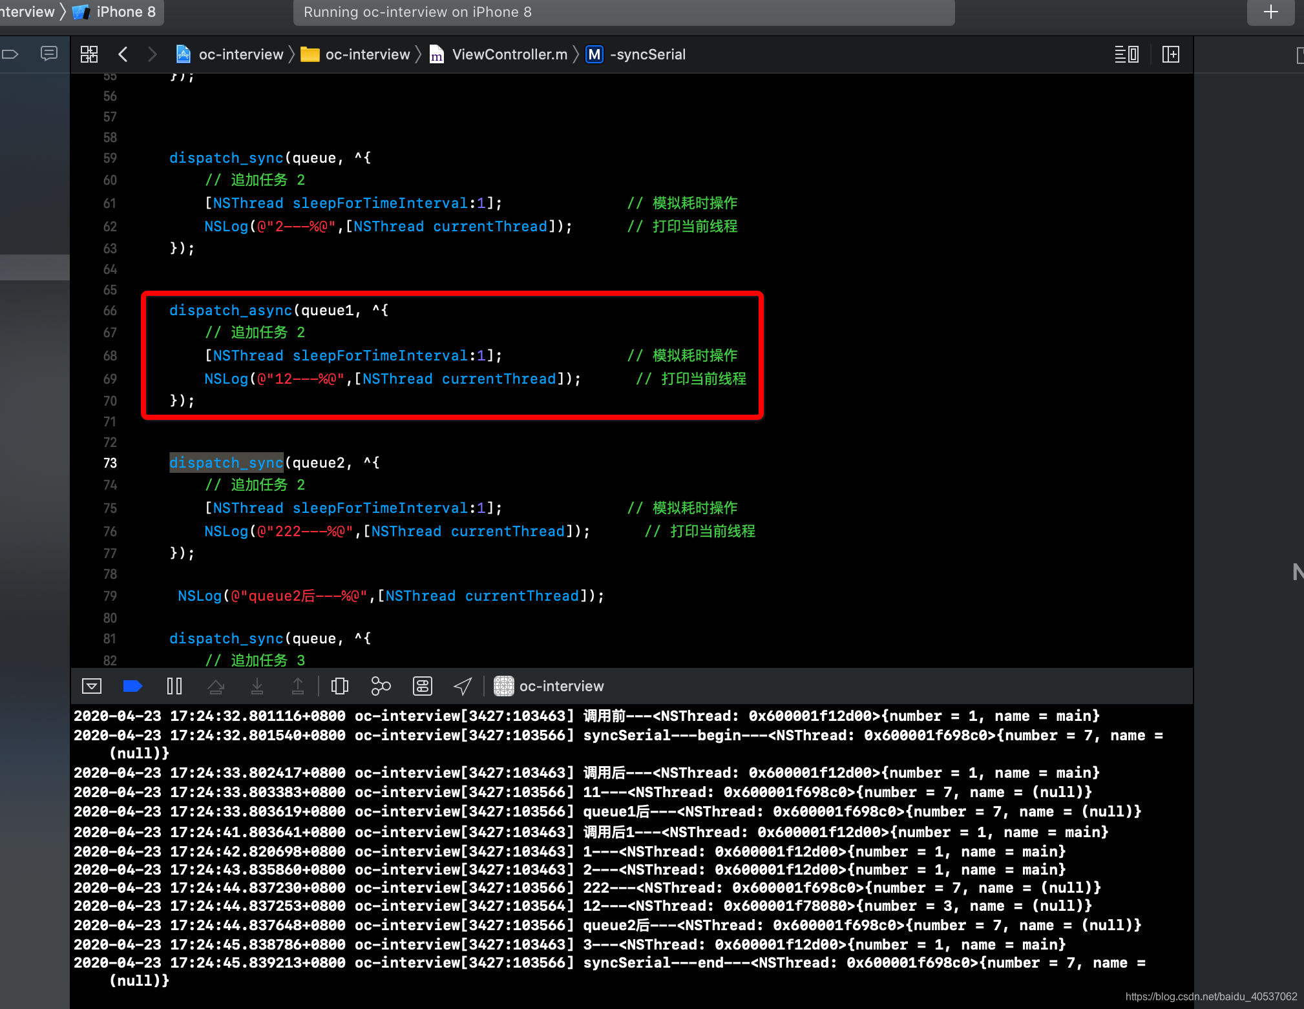Click the "queue2后---%@" string literal
Screen dimensions: 1304x1009
pyautogui.click(x=300, y=596)
